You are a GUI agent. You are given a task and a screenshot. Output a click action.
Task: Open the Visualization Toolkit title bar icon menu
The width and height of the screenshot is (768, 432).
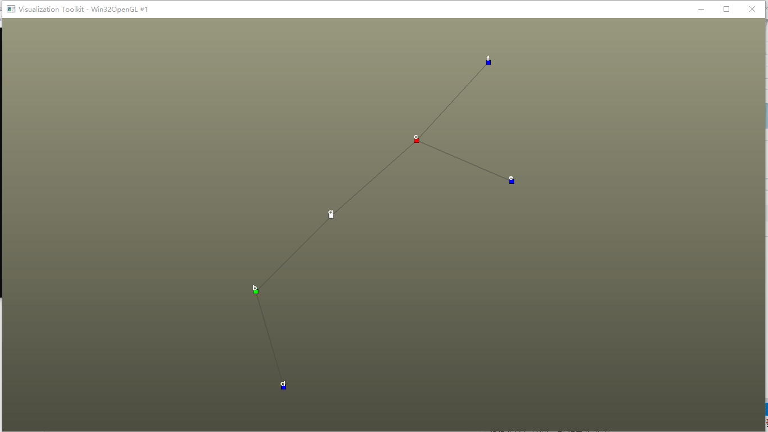pyautogui.click(x=11, y=9)
